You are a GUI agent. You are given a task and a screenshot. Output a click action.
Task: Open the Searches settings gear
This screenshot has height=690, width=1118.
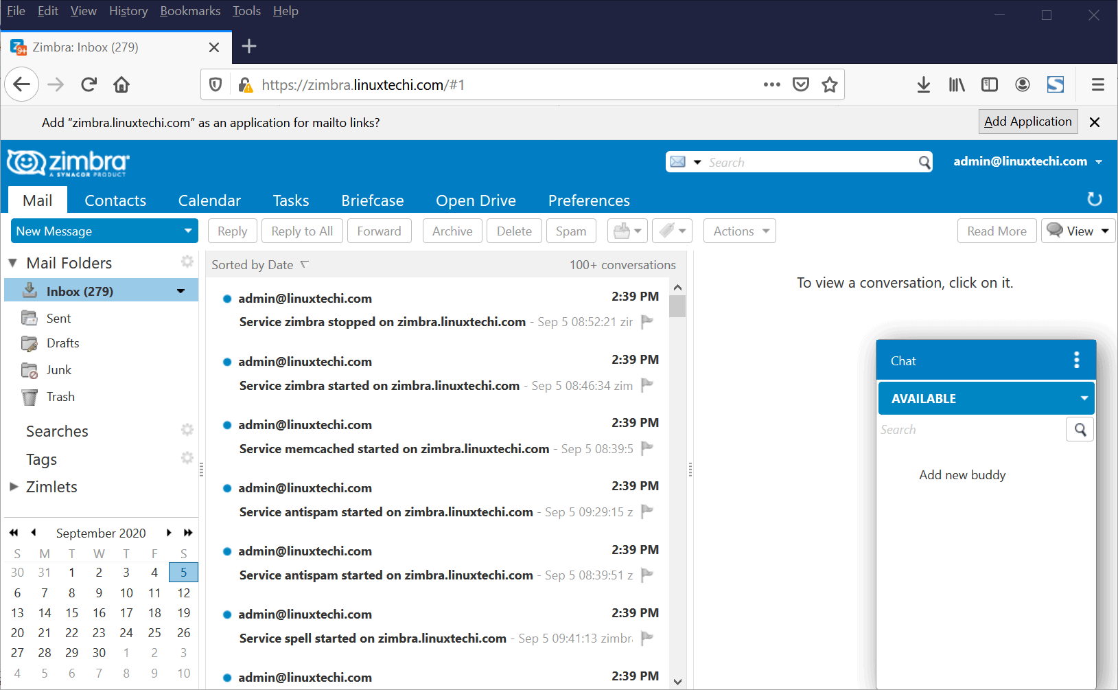(x=187, y=429)
